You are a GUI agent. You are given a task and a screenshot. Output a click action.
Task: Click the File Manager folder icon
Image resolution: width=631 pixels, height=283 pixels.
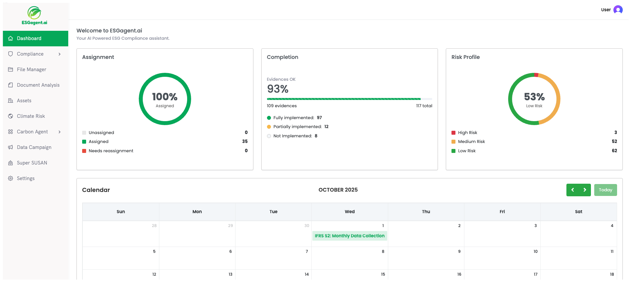[x=11, y=70]
